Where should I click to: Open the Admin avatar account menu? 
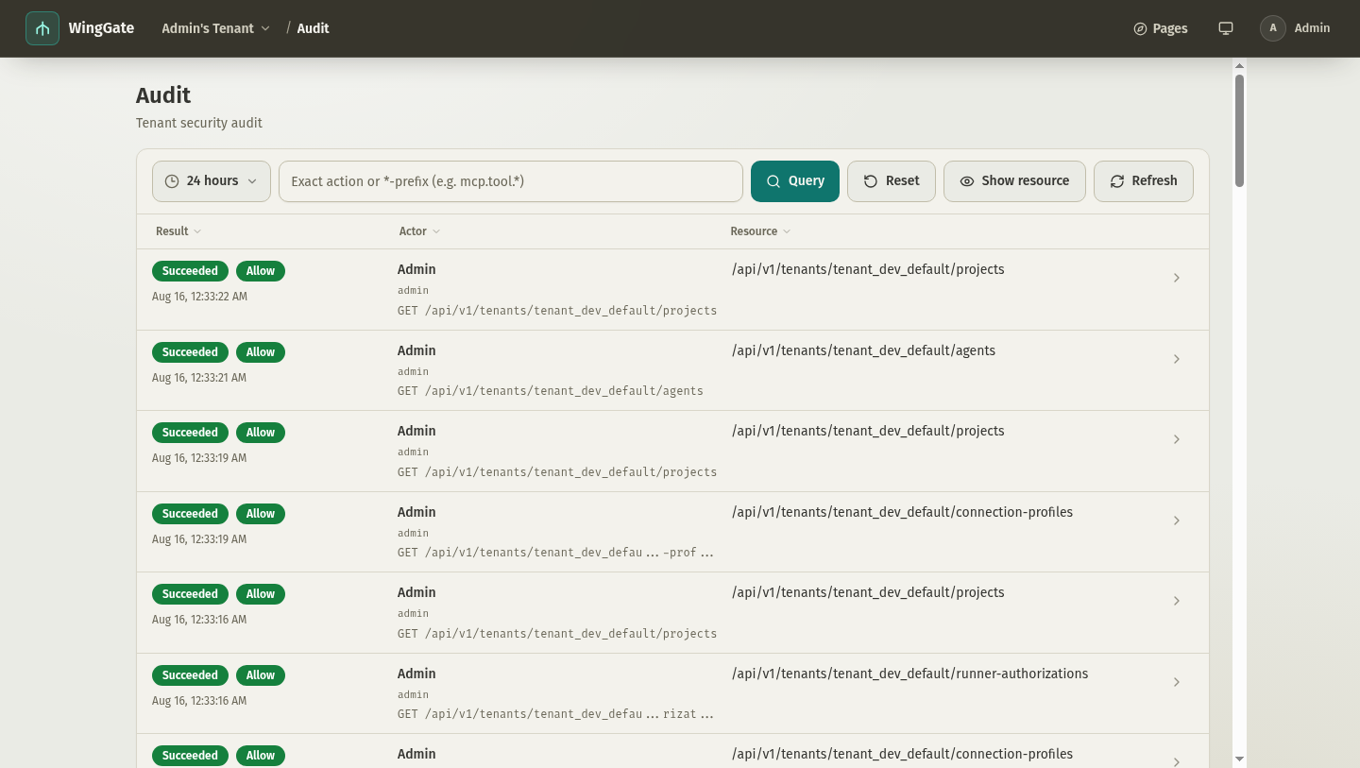pos(1295,28)
